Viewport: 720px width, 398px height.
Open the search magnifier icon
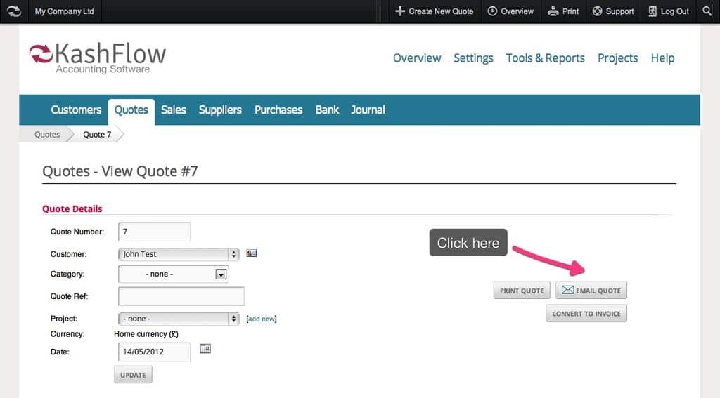707,11
